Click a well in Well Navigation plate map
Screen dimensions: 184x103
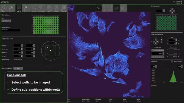[166, 23]
